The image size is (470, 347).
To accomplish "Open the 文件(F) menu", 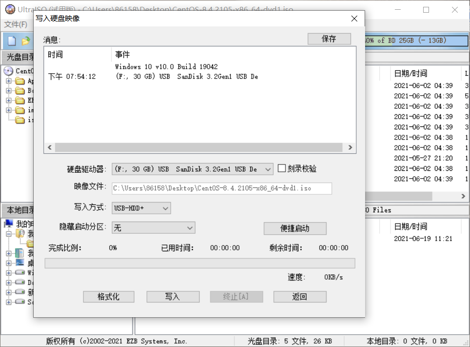I will tap(16, 24).
